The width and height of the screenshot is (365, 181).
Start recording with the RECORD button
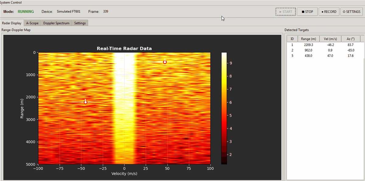(329, 12)
